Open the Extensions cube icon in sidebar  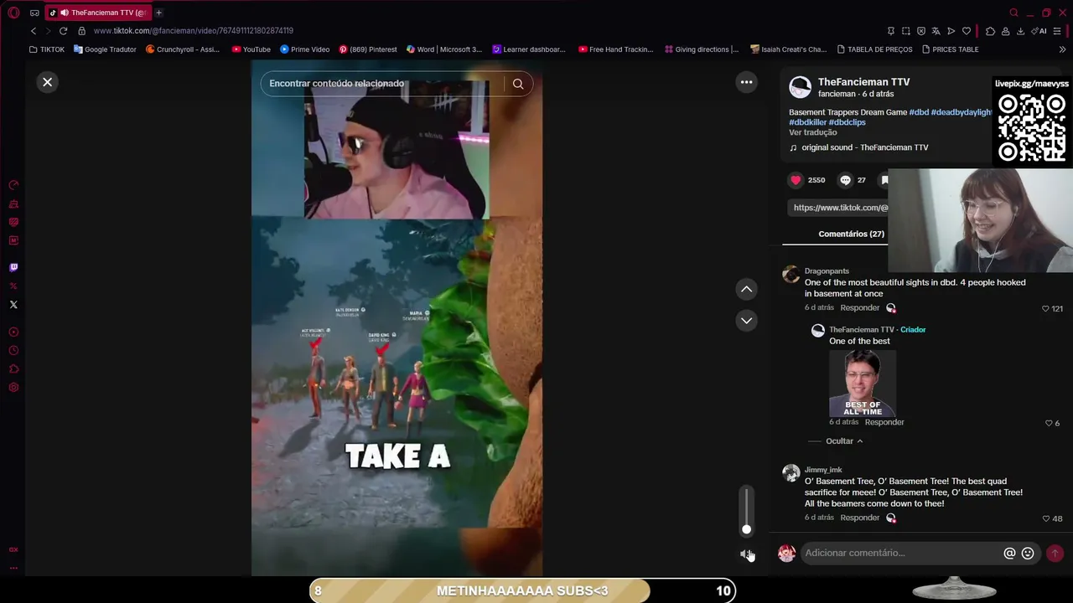pos(13,369)
